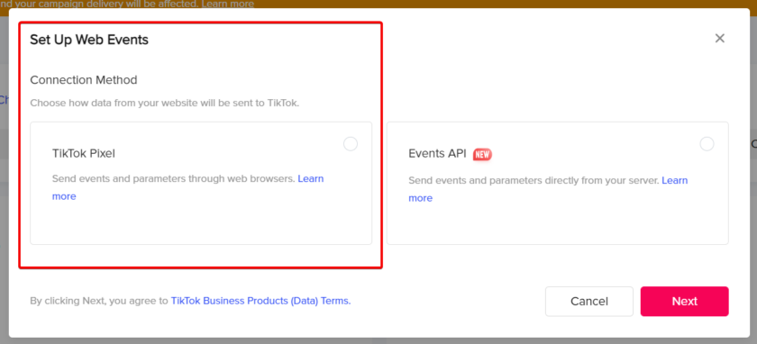The height and width of the screenshot is (344, 757).
Task: Click the orange campaign delivery warning banner
Action: 378,4
